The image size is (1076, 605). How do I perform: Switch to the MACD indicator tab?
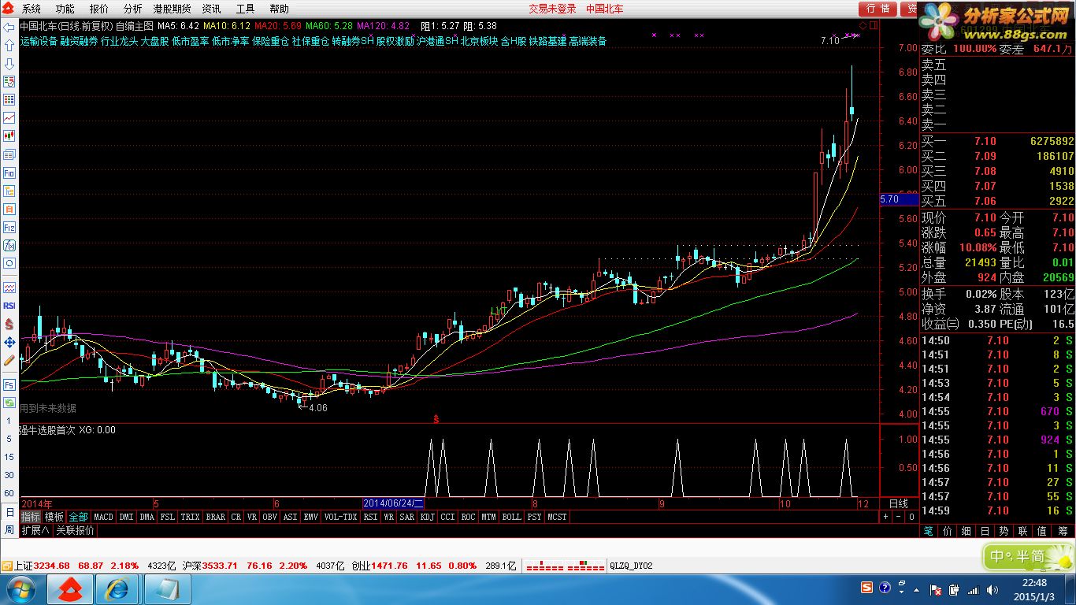(103, 517)
